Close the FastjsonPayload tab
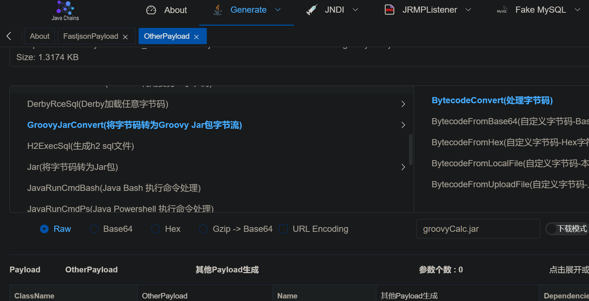The width and height of the screenshot is (589, 301). 125,37
